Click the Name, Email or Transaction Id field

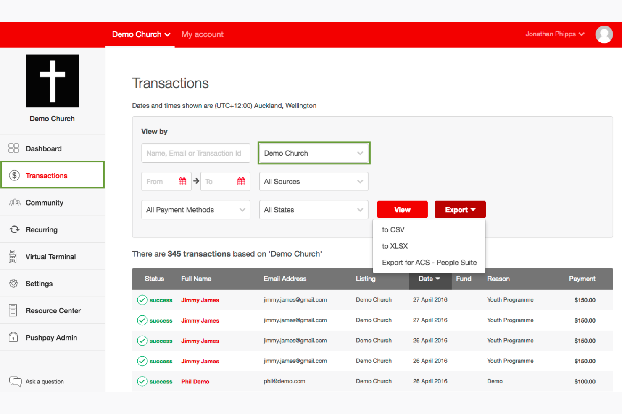196,153
